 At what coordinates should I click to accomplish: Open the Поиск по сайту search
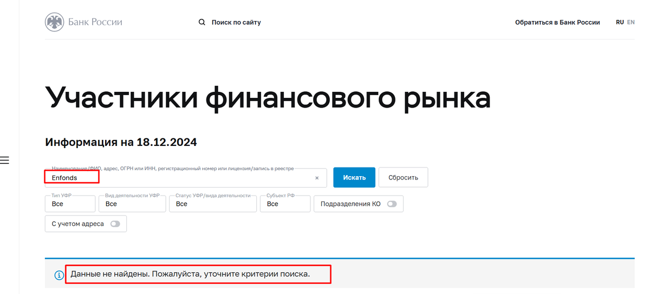236,22
